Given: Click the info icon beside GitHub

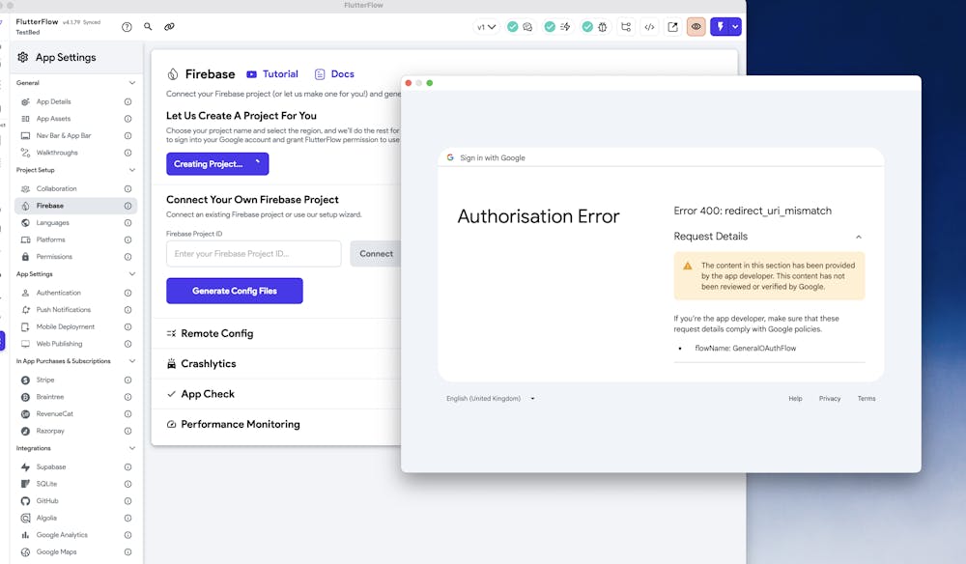Looking at the screenshot, I should (128, 501).
